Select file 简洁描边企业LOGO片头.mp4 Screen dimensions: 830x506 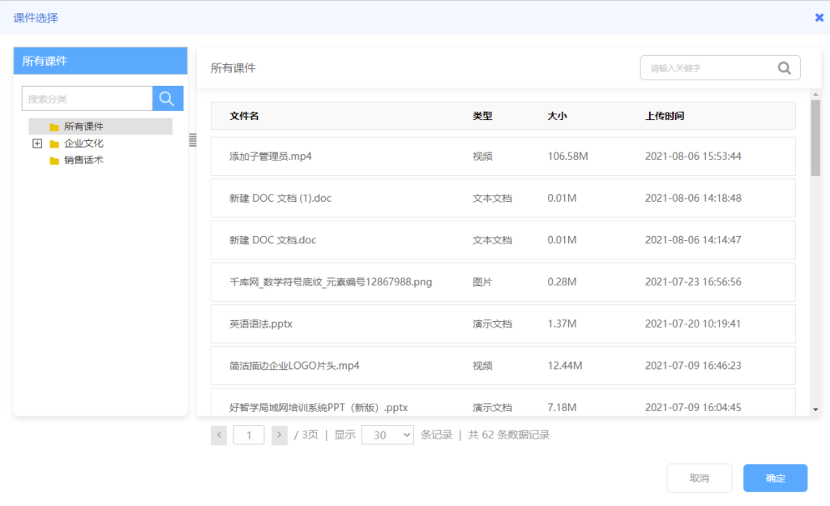coord(294,365)
